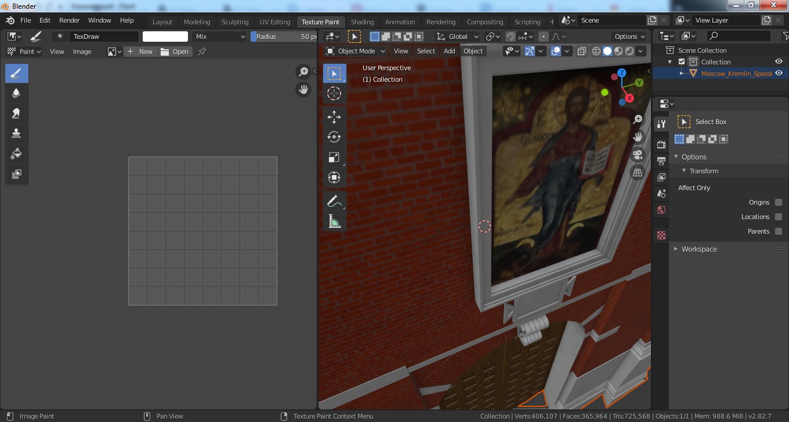
Task: Click Scene name field
Action: 612,20
